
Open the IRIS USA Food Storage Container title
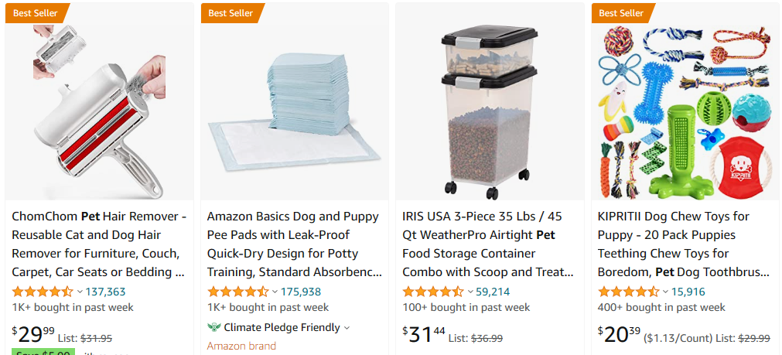pos(488,244)
